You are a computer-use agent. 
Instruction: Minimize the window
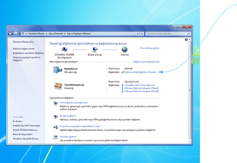point(175,27)
